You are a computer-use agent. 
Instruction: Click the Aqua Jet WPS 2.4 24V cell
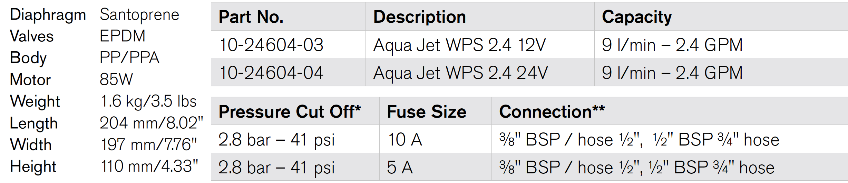coord(460,73)
